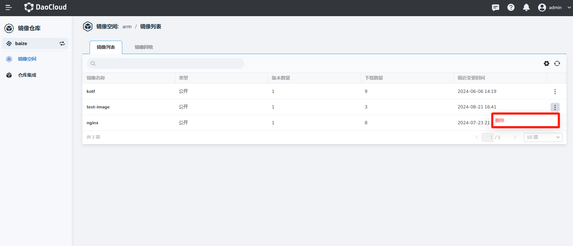This screenshot has width=573, height=246.
Task: Open the kotf row actions menu
Action: tap(555, 92)
